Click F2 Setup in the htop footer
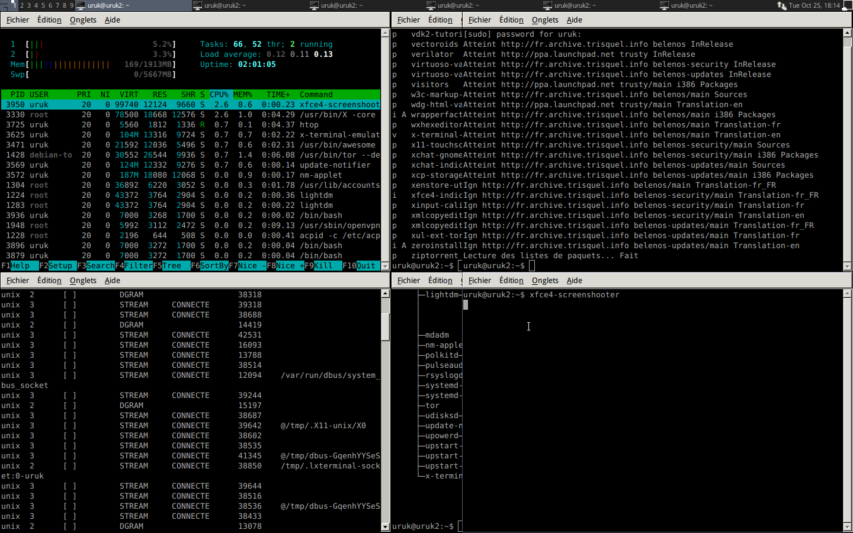This screenshot has width=853, height=533. [58, 265]
